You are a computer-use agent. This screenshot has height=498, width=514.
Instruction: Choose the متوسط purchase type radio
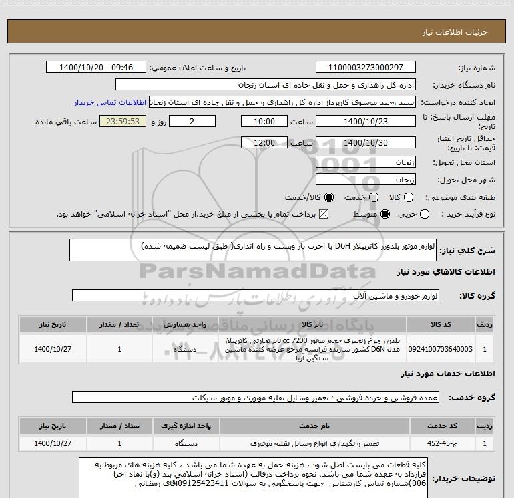[x=385, y=215]
